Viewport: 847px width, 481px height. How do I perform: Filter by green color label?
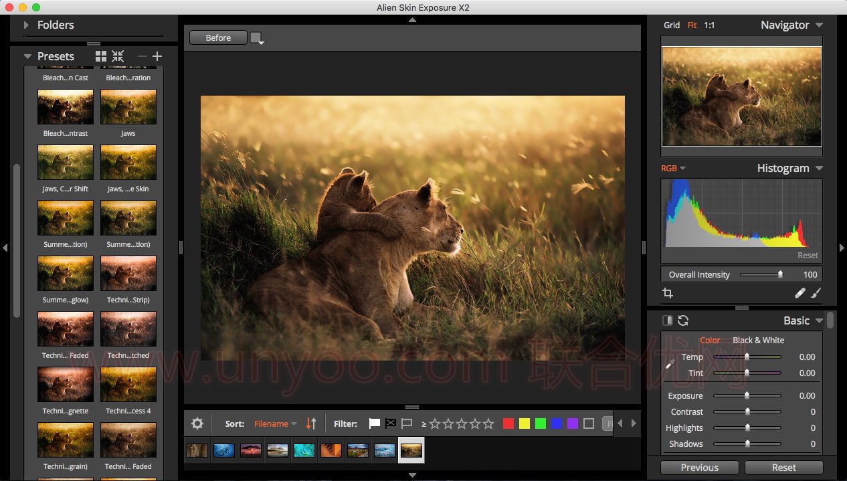coord(541,423)
